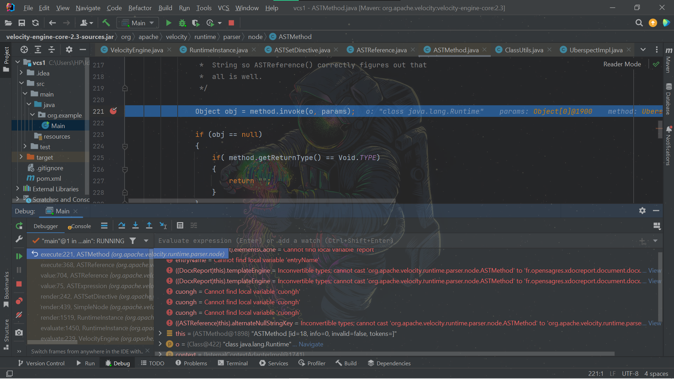The height and width of the screenshot is (379, 674).
Task: Open the Dependencies tool window
Action: (x=389, y=363)
